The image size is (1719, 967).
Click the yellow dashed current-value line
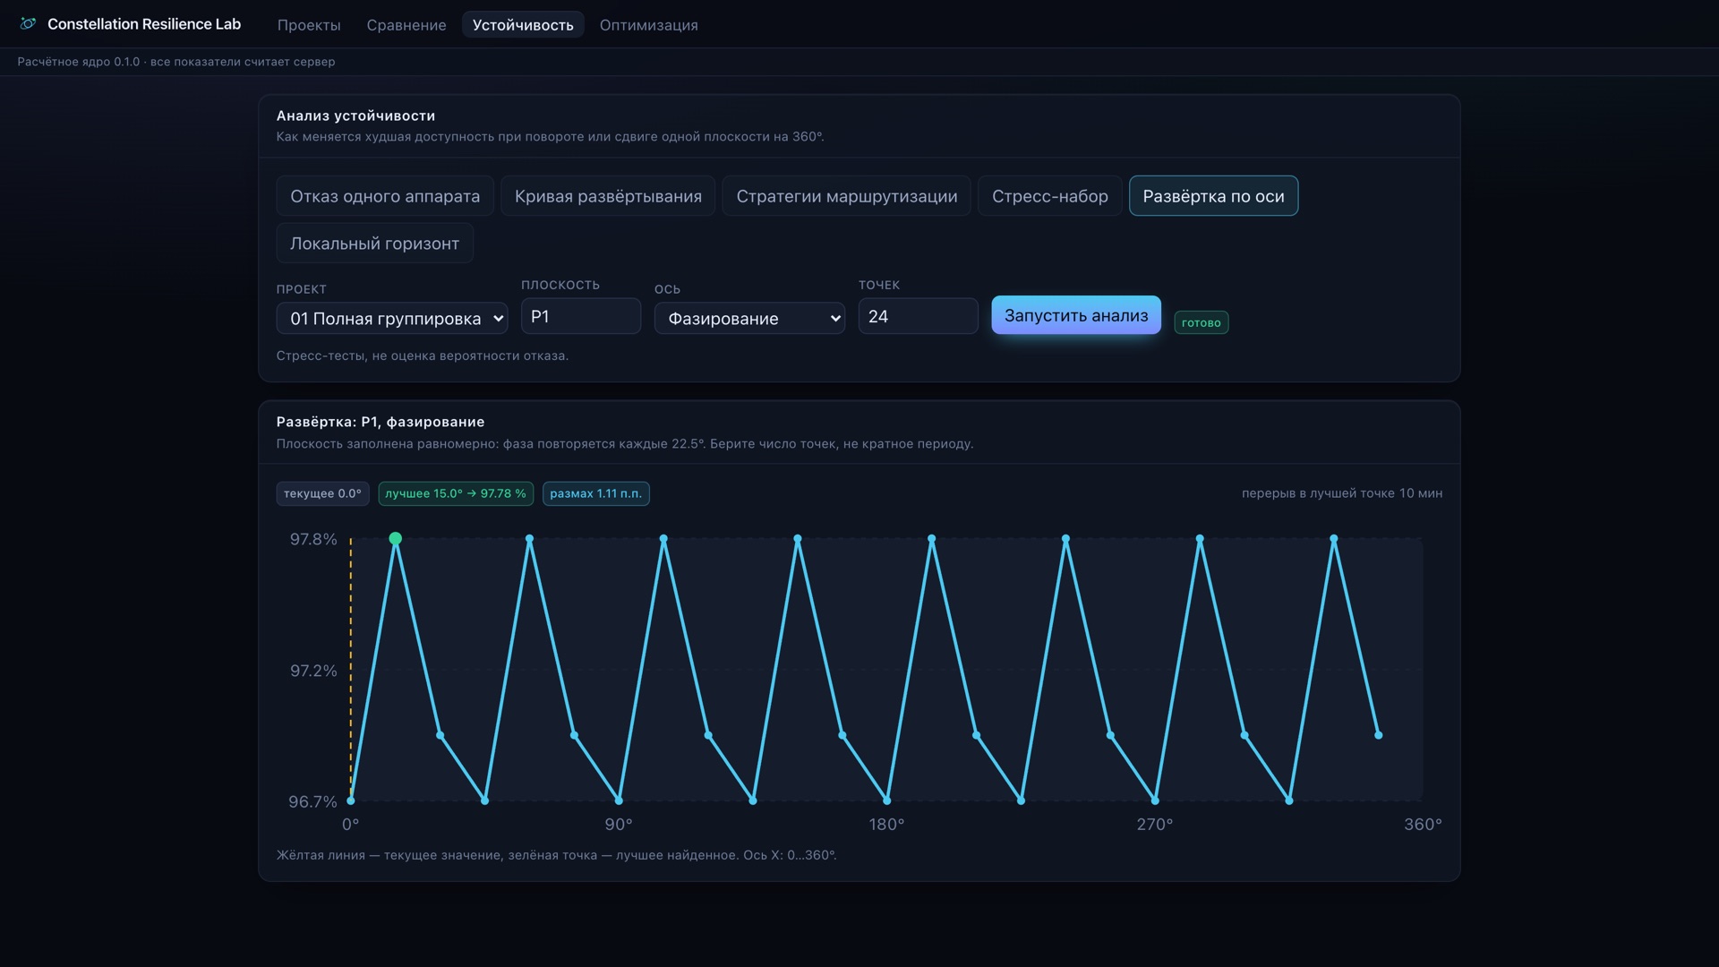(351, 670)
